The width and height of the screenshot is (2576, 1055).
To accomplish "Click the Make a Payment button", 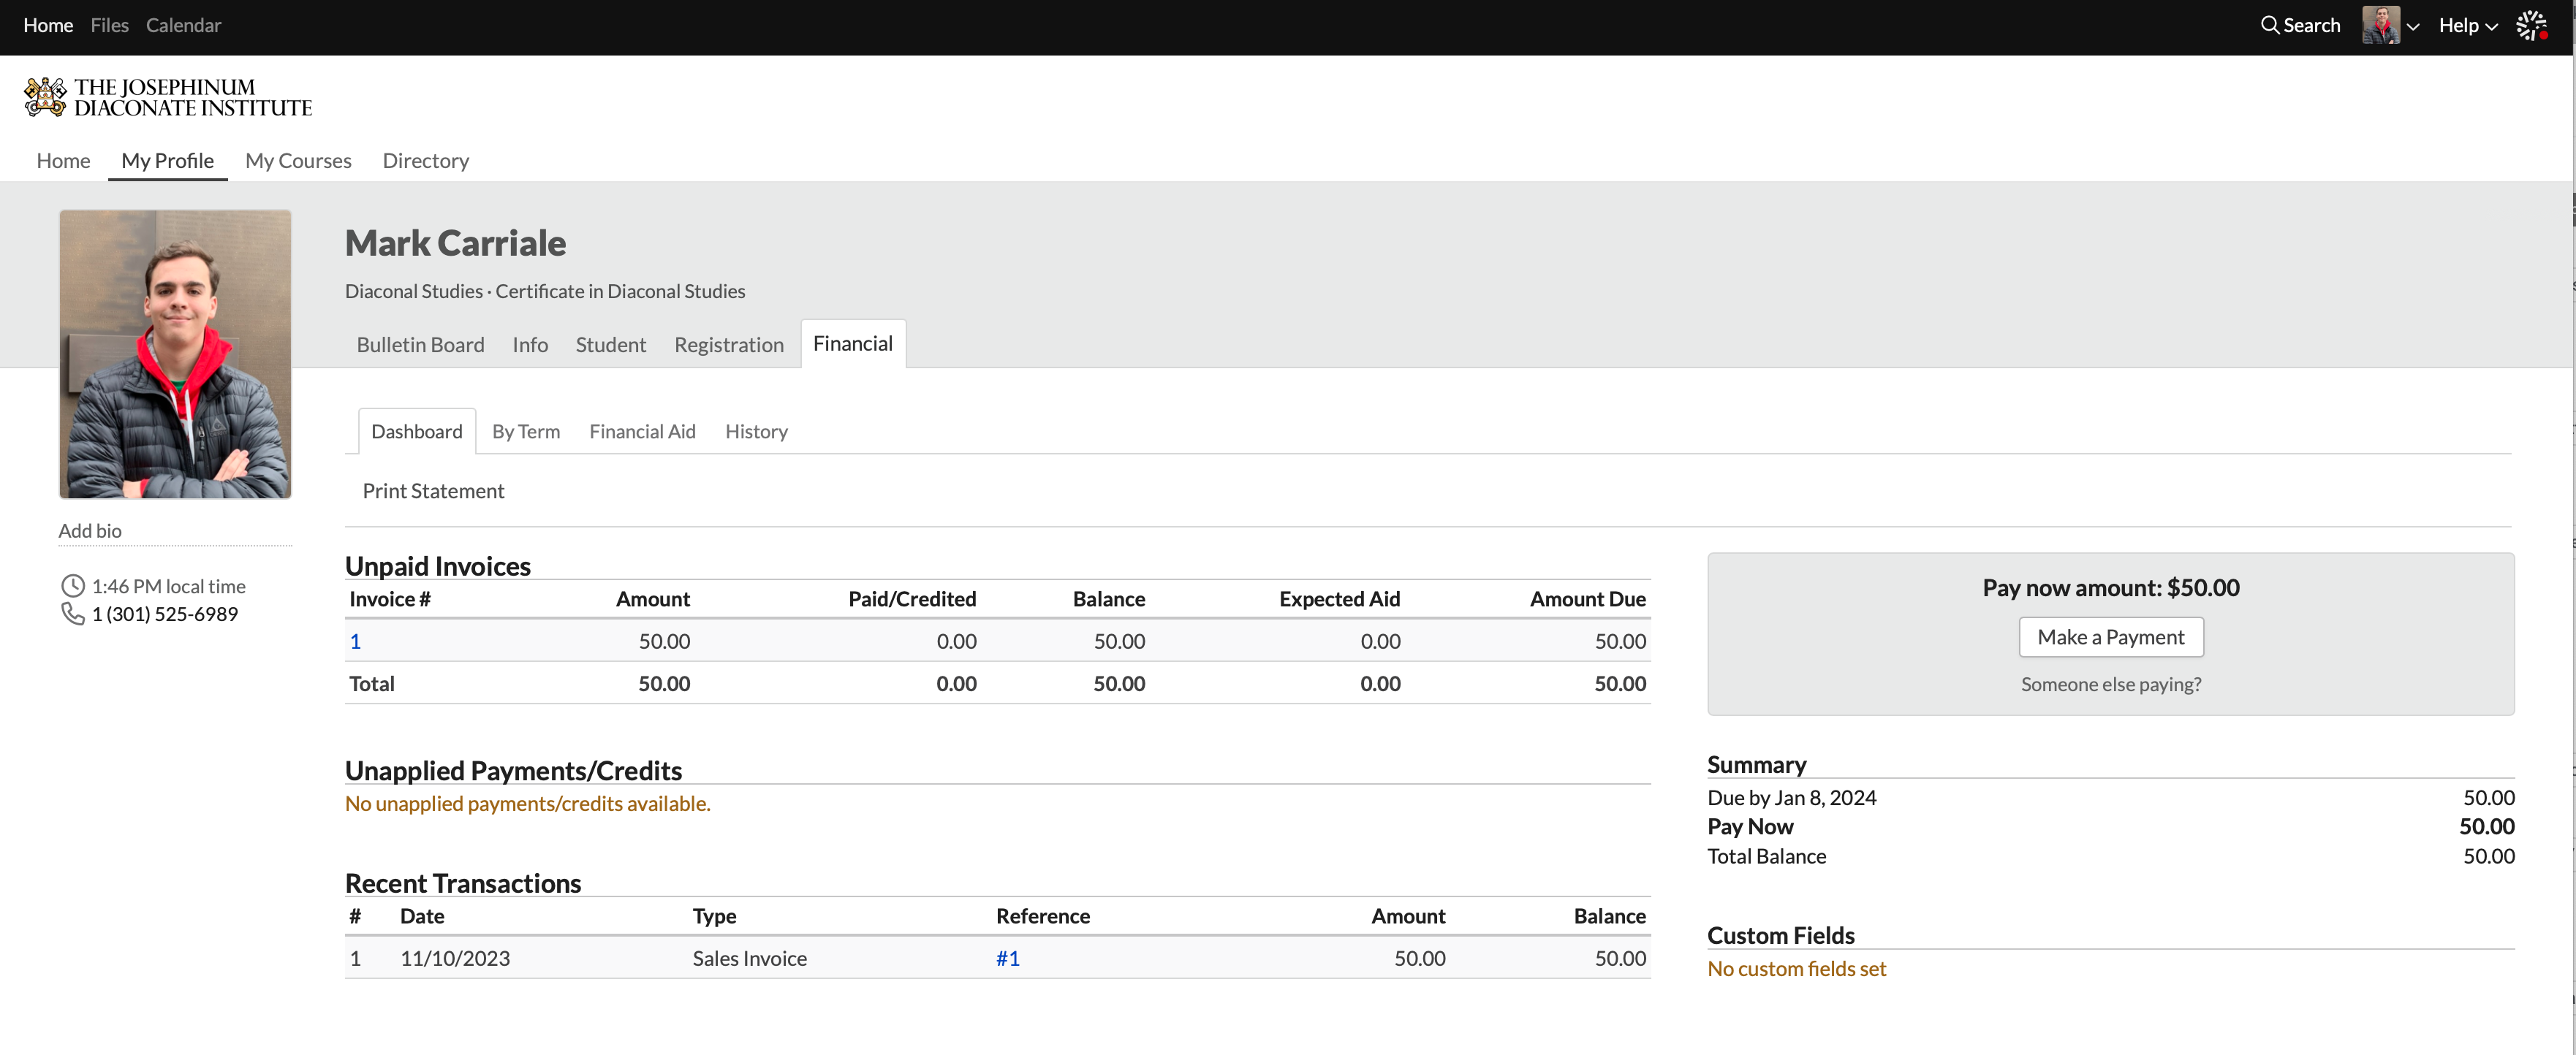I will pyautogui.click(x=2110, y=637).
